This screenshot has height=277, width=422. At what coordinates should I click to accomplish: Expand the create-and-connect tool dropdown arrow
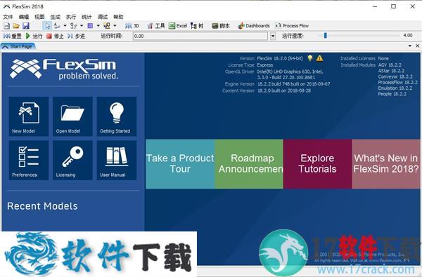tap(115, 26)
